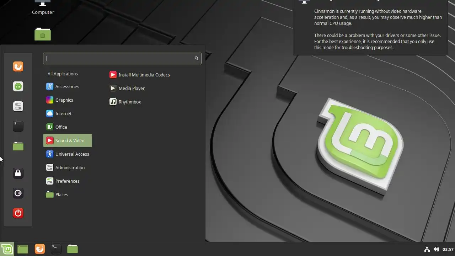Open Software Manager from menu favorites

coord(18,86)
